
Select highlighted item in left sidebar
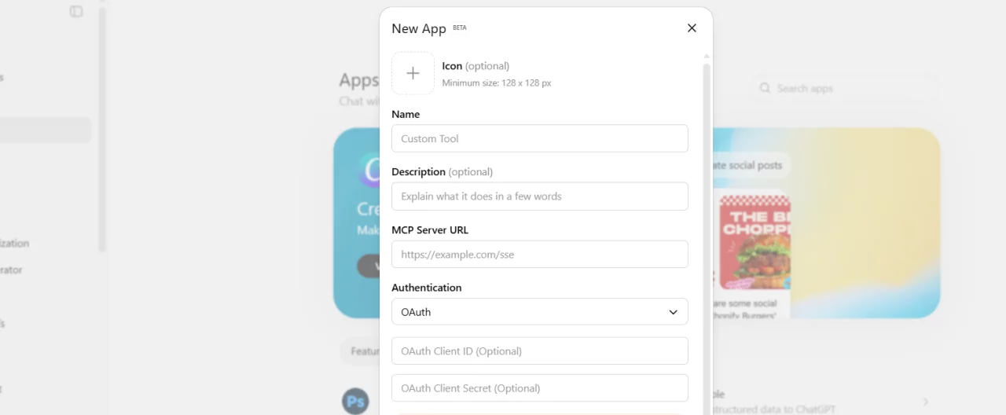46,130
